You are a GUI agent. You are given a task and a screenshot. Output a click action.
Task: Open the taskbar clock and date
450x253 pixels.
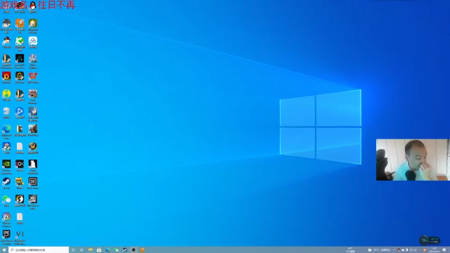click(434, 250)
